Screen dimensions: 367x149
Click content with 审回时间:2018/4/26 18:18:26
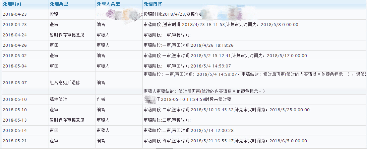click(x=189, y=45)
